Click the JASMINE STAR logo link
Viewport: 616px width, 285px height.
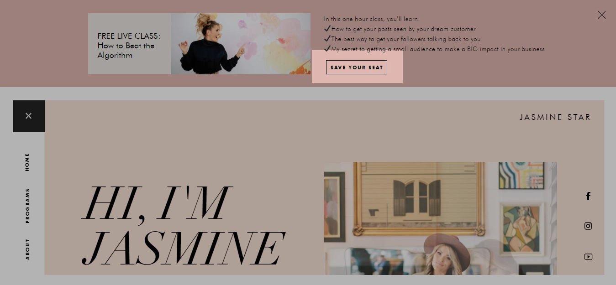[555, 117]
